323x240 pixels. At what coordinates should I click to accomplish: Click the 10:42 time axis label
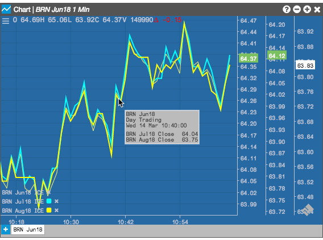point(126,222)
